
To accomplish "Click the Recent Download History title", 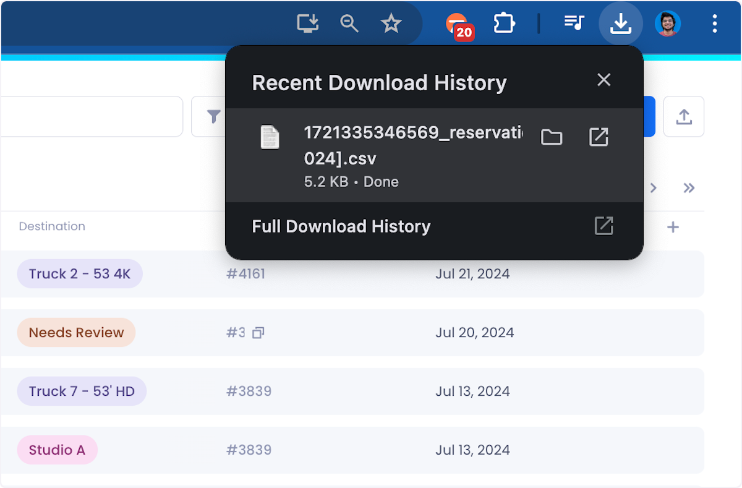I will tap(379, 83).
